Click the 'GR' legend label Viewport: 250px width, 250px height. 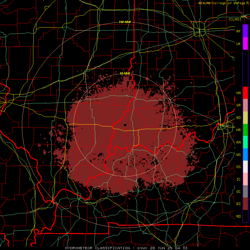point(239,105)
